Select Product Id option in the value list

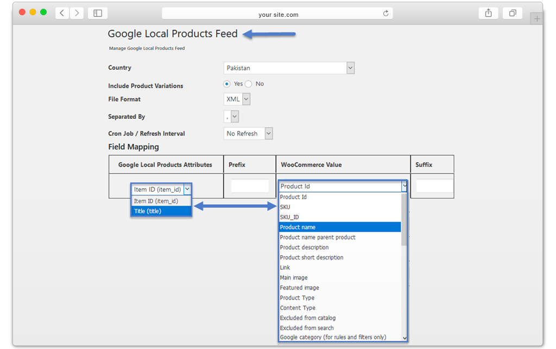click(340, 197)
